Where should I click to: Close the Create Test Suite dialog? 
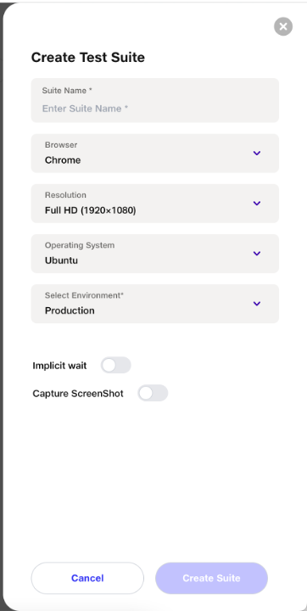[283, 26]
